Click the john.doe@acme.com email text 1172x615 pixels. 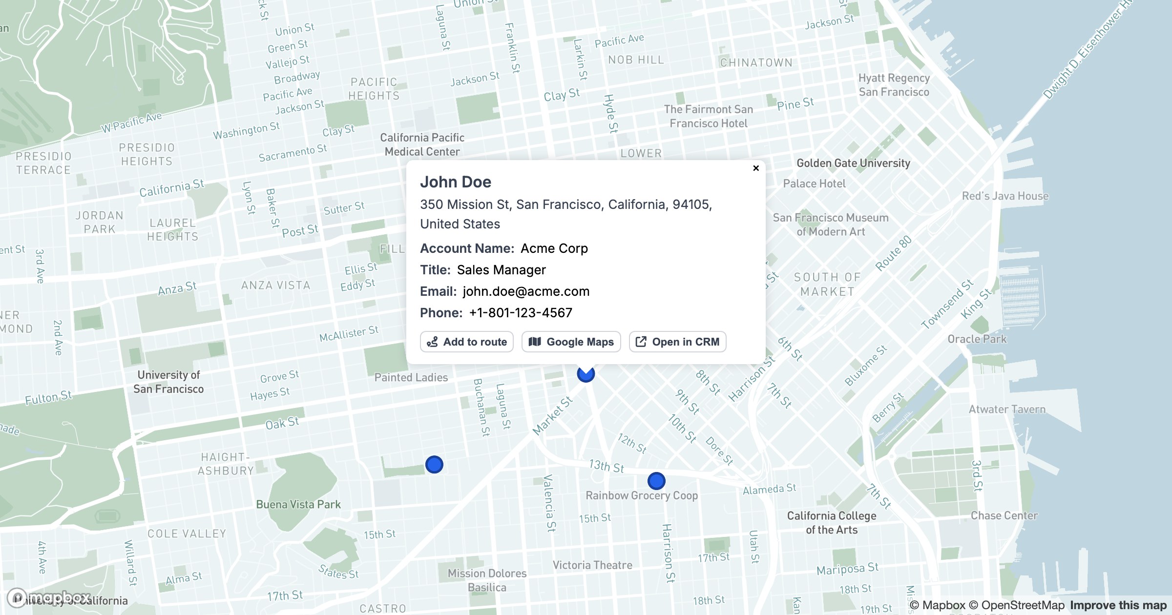(526, 291)
